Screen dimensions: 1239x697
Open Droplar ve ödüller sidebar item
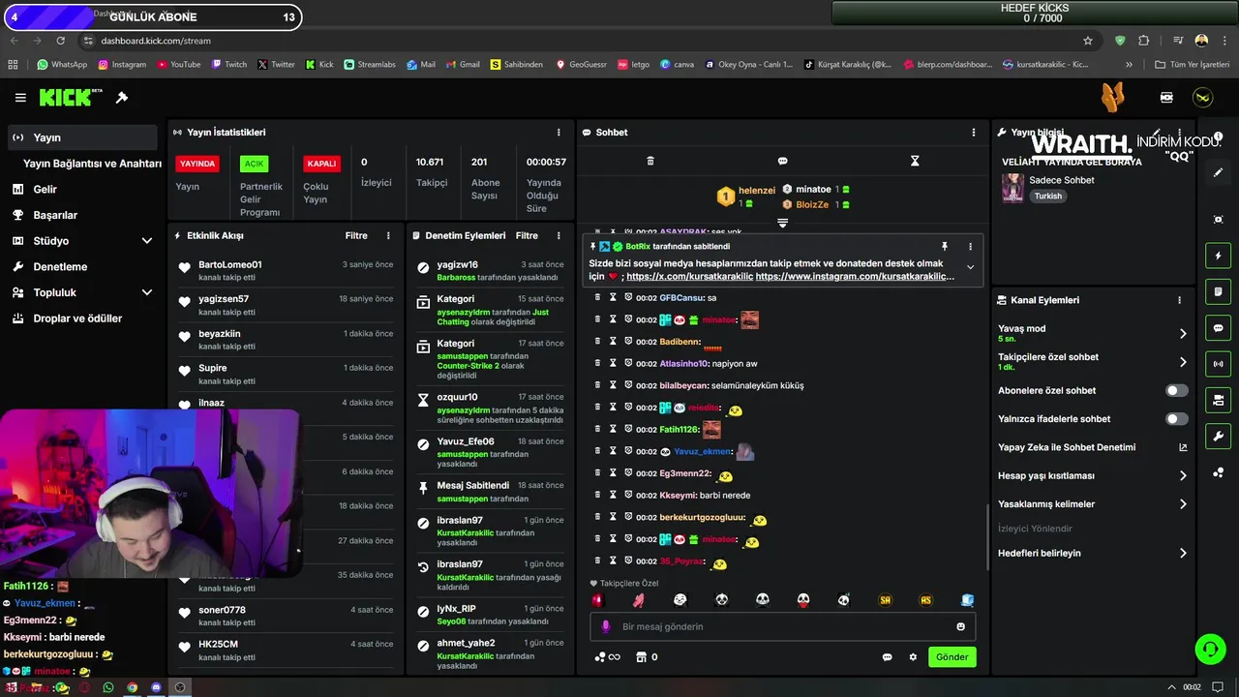tap(82, 318)
